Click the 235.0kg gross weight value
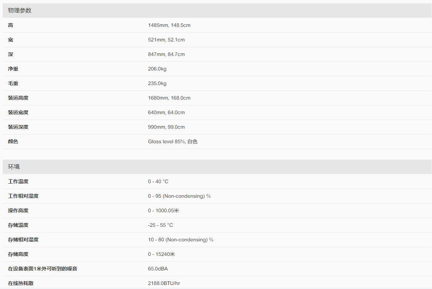This screenshot has height=289, width=432. coord(157,83)
